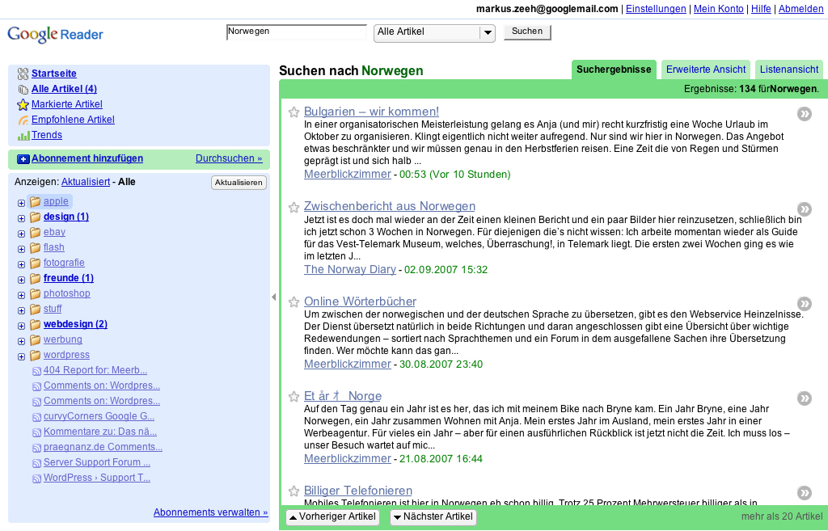Click the apple folder icon

pos(36,201)
